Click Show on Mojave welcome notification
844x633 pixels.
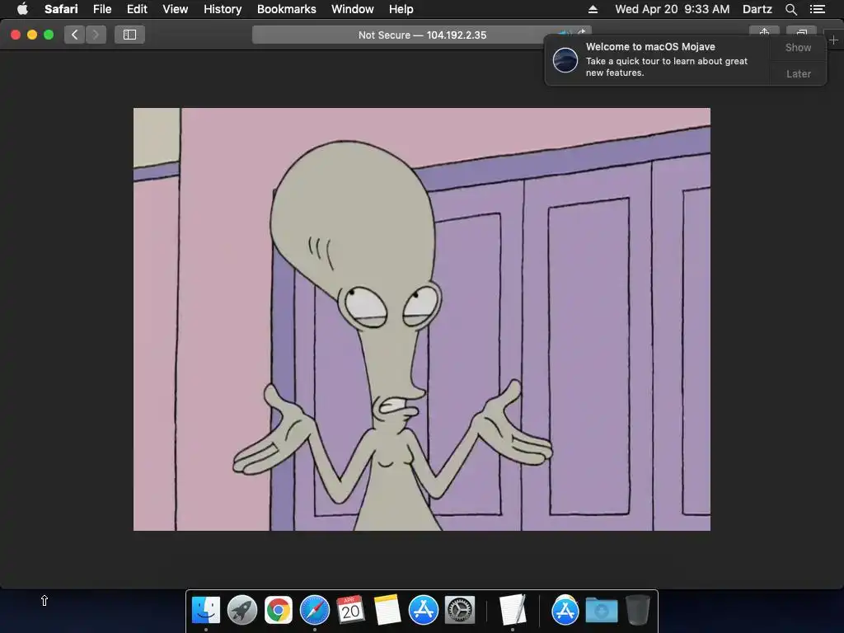click(798, 47)
